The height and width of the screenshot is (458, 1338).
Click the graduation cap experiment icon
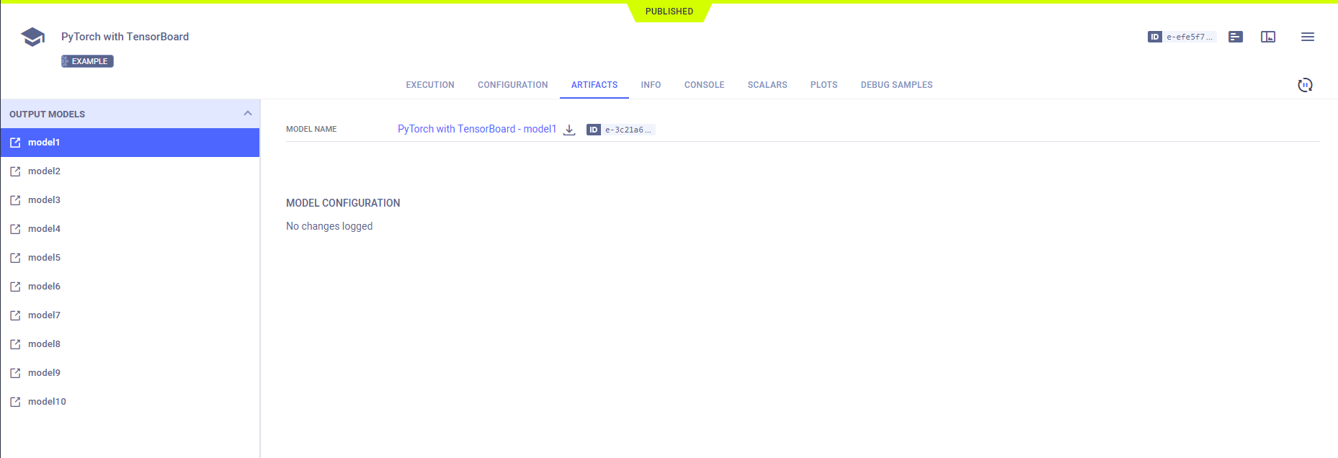[32, 37]
